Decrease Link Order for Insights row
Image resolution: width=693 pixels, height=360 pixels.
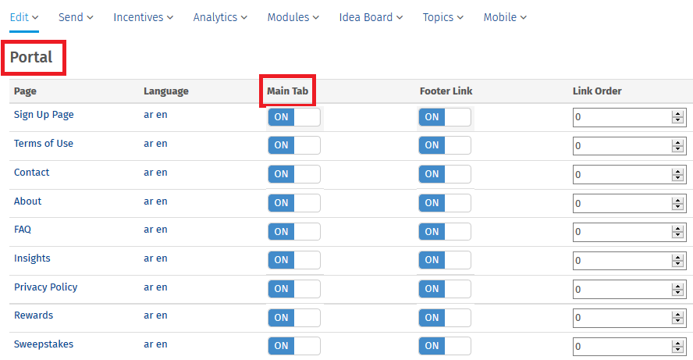point(678,264)
